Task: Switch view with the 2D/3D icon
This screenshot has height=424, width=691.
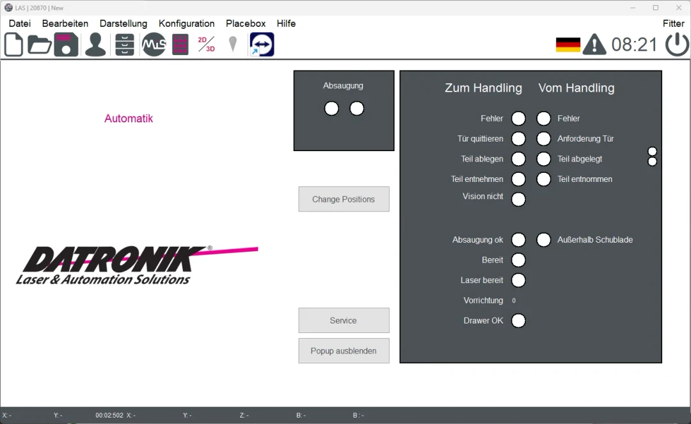Action: tap(206, 44)
